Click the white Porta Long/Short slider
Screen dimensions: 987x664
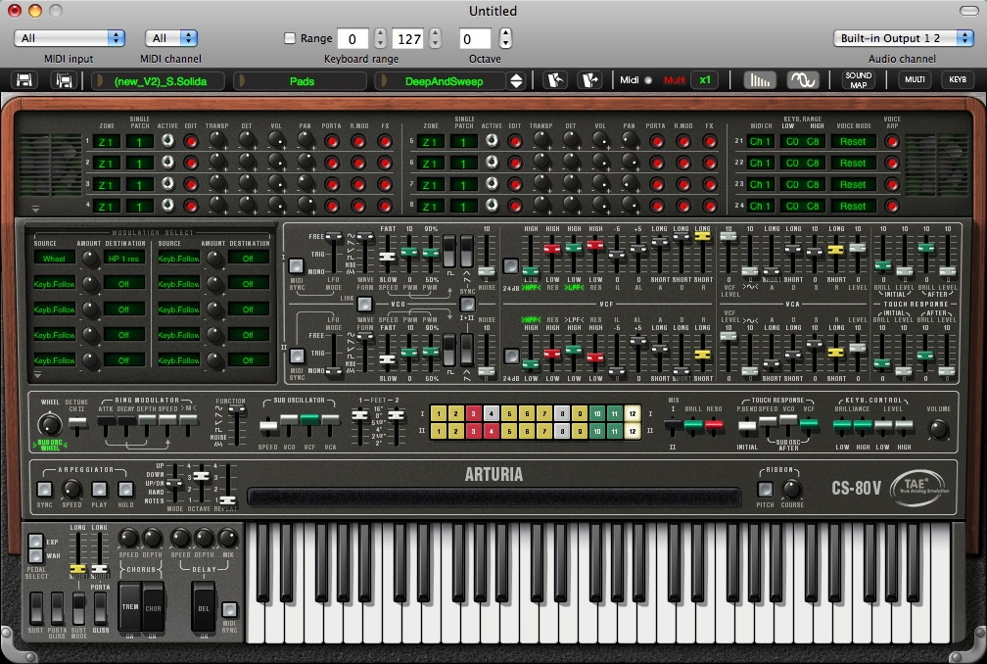(x=100, y=569)
